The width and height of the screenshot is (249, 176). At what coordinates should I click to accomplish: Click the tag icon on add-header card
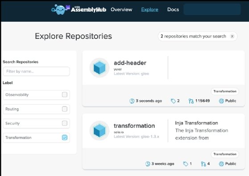click(173, 101)
